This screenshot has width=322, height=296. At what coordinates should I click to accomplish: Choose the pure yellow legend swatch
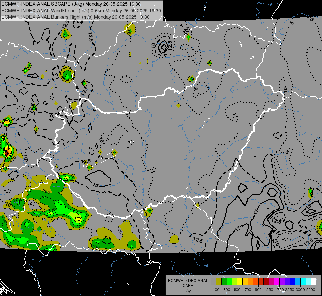(240, 281)
